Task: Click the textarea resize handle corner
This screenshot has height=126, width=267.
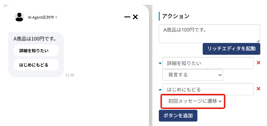Action: pyautogui.click(x=258, y=41)
